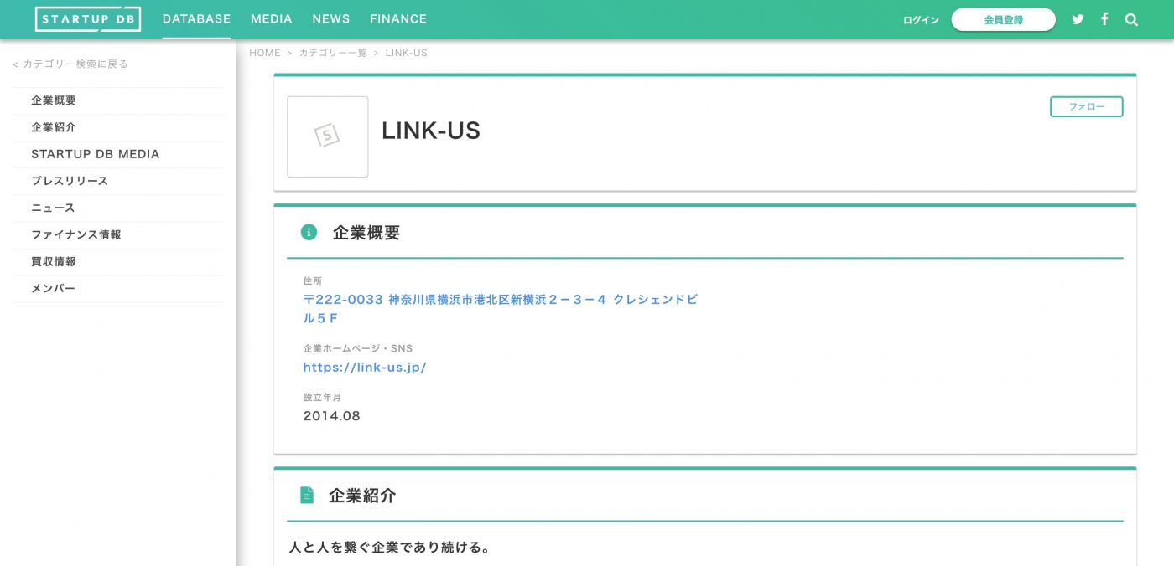Return via カテゴリー検索に戻る link

tap(70, 63)
